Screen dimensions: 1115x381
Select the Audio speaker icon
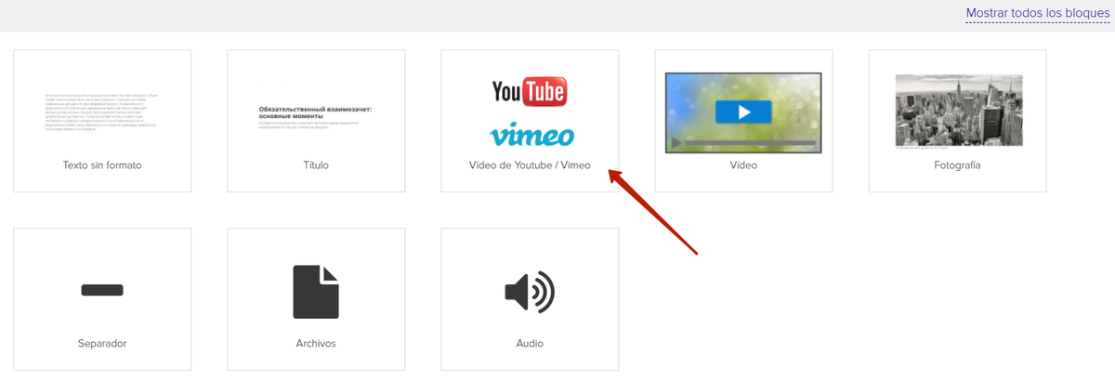pos(530,292)
